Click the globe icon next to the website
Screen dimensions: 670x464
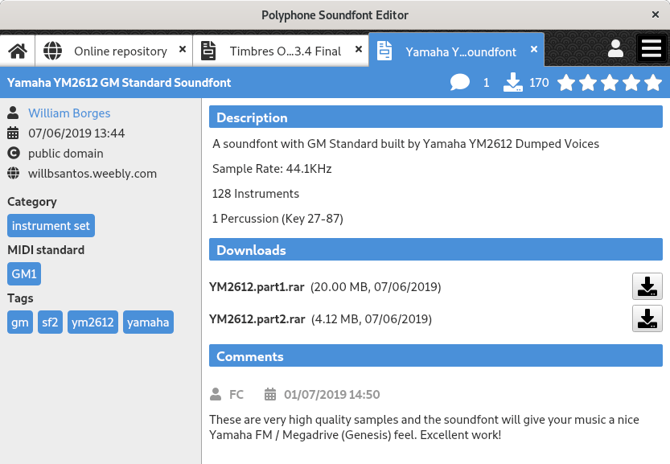pyautogui.click(x=13, y=173)
